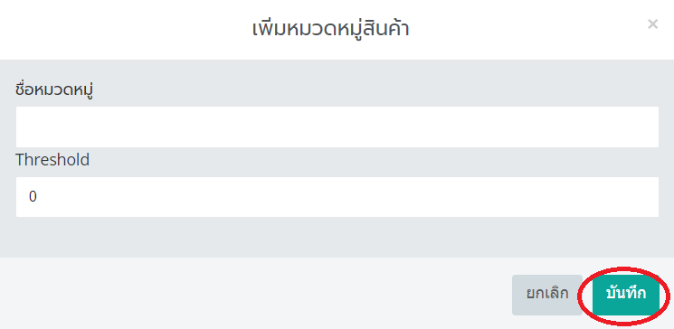Click the ชื่อหมวดหมู่ text field
Image resolution: width=674 pixels, height=329 pixels.
click(x=337, y=127)
